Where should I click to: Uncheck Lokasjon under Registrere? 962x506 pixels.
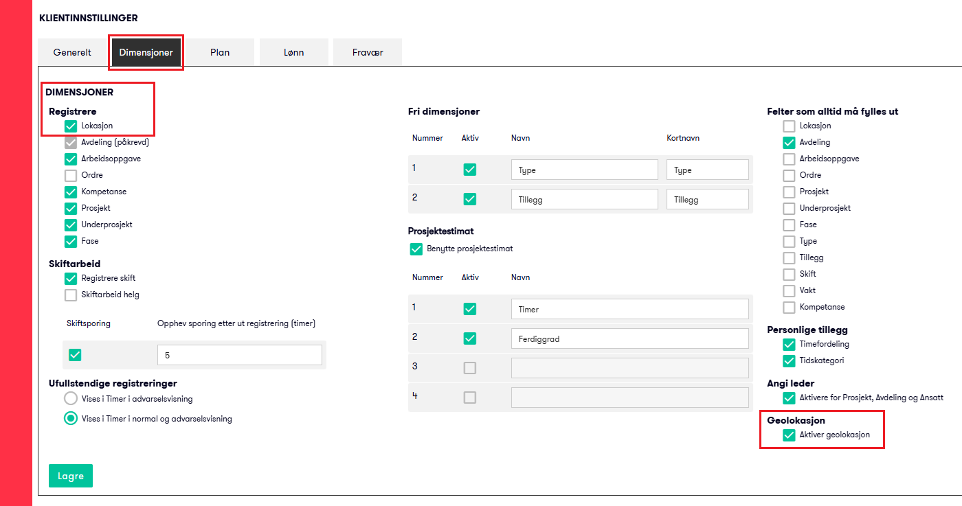[71, 126]
